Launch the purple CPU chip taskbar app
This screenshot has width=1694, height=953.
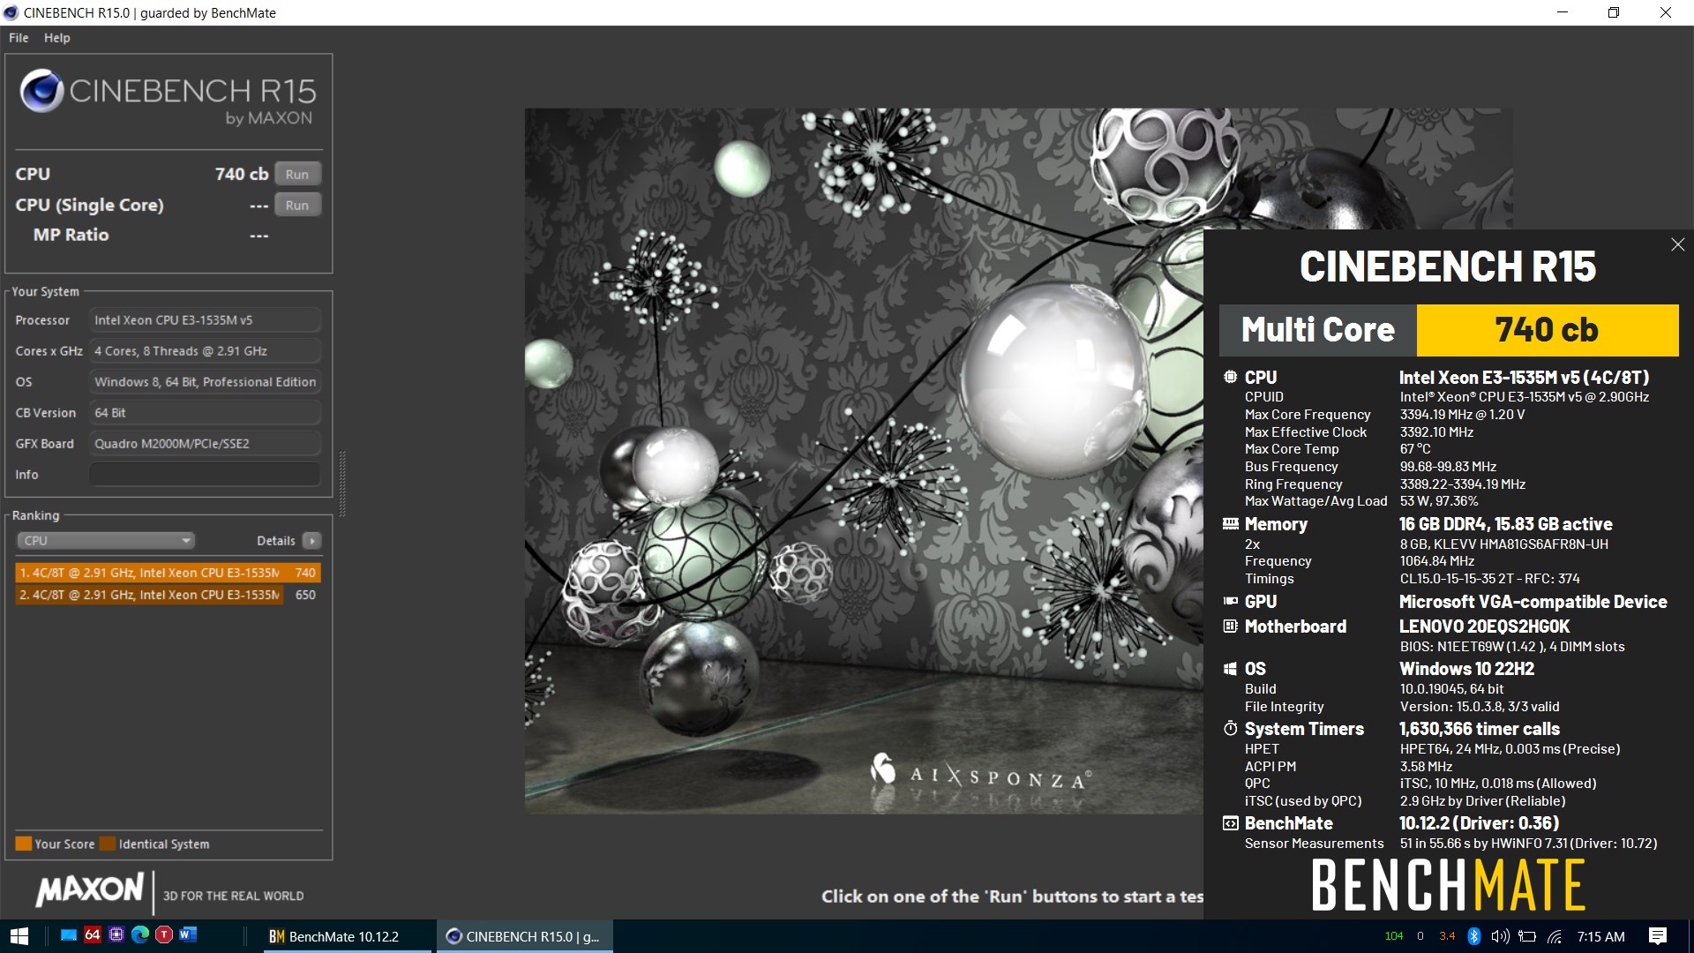pos(116,935)
